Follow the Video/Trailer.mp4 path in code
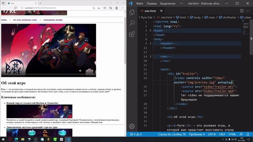 click(219, 91)
